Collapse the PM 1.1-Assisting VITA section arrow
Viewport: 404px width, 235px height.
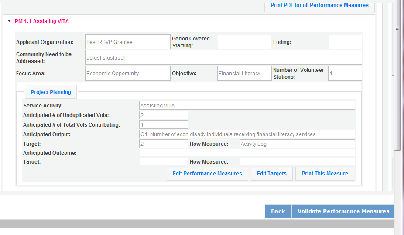[x=10, y=21]
